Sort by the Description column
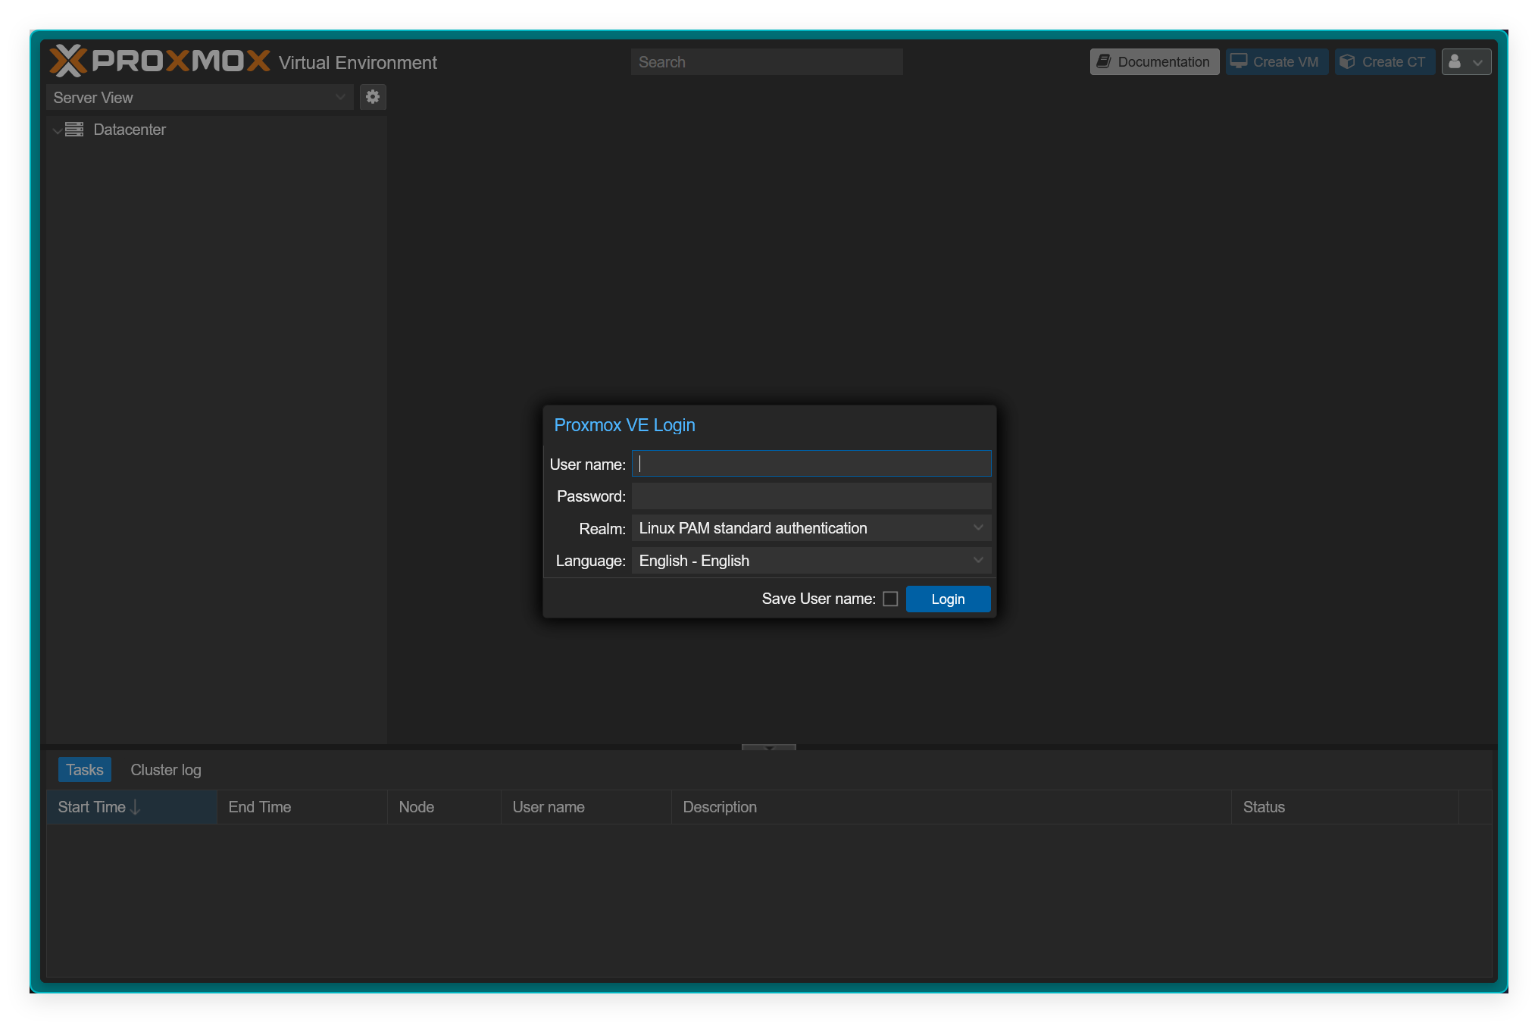 click(x=952, y=807)
